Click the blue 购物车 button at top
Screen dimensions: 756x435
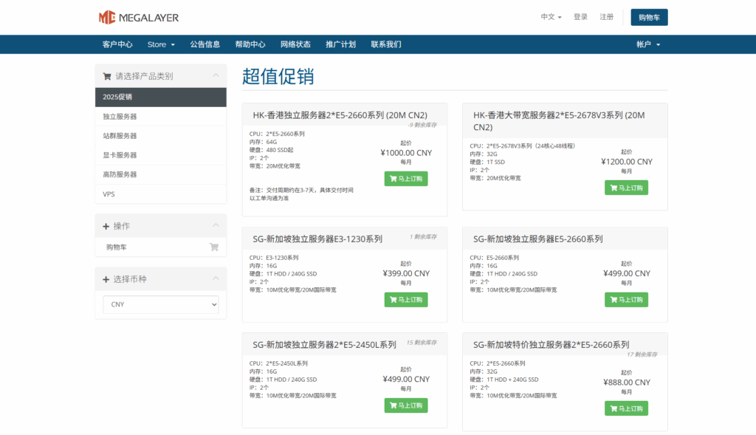click(649, 18)
